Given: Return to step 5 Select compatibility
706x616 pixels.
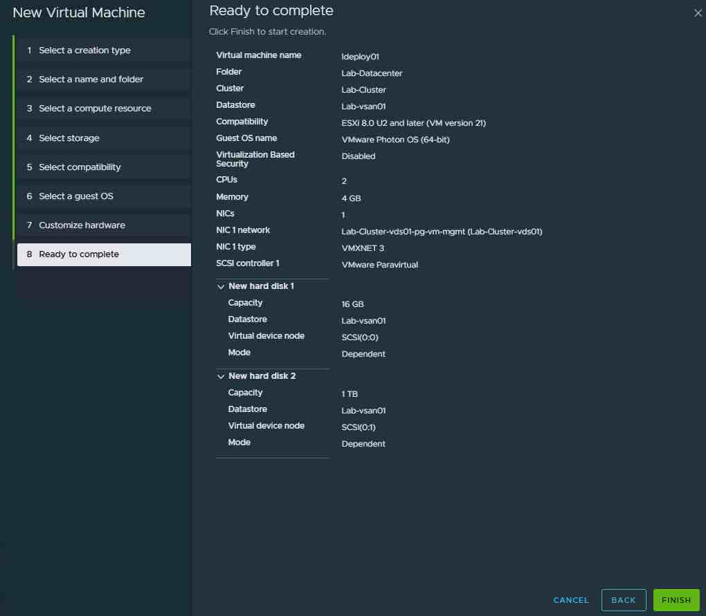Looking at the screenshot, I should [x=80, y=167].
